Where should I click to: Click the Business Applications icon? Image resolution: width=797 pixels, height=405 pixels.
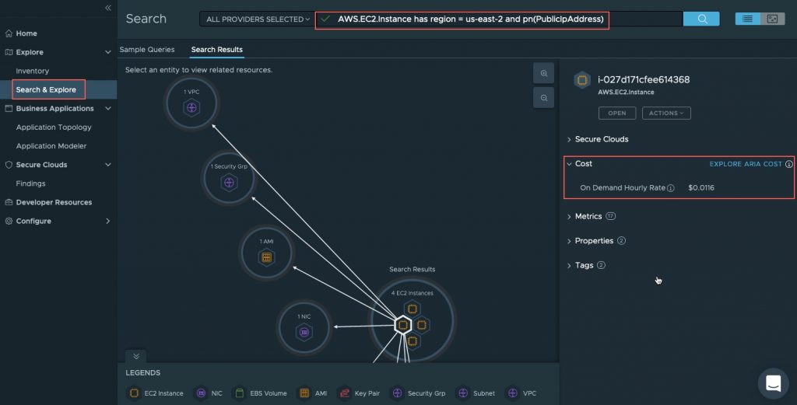(9, 109)
